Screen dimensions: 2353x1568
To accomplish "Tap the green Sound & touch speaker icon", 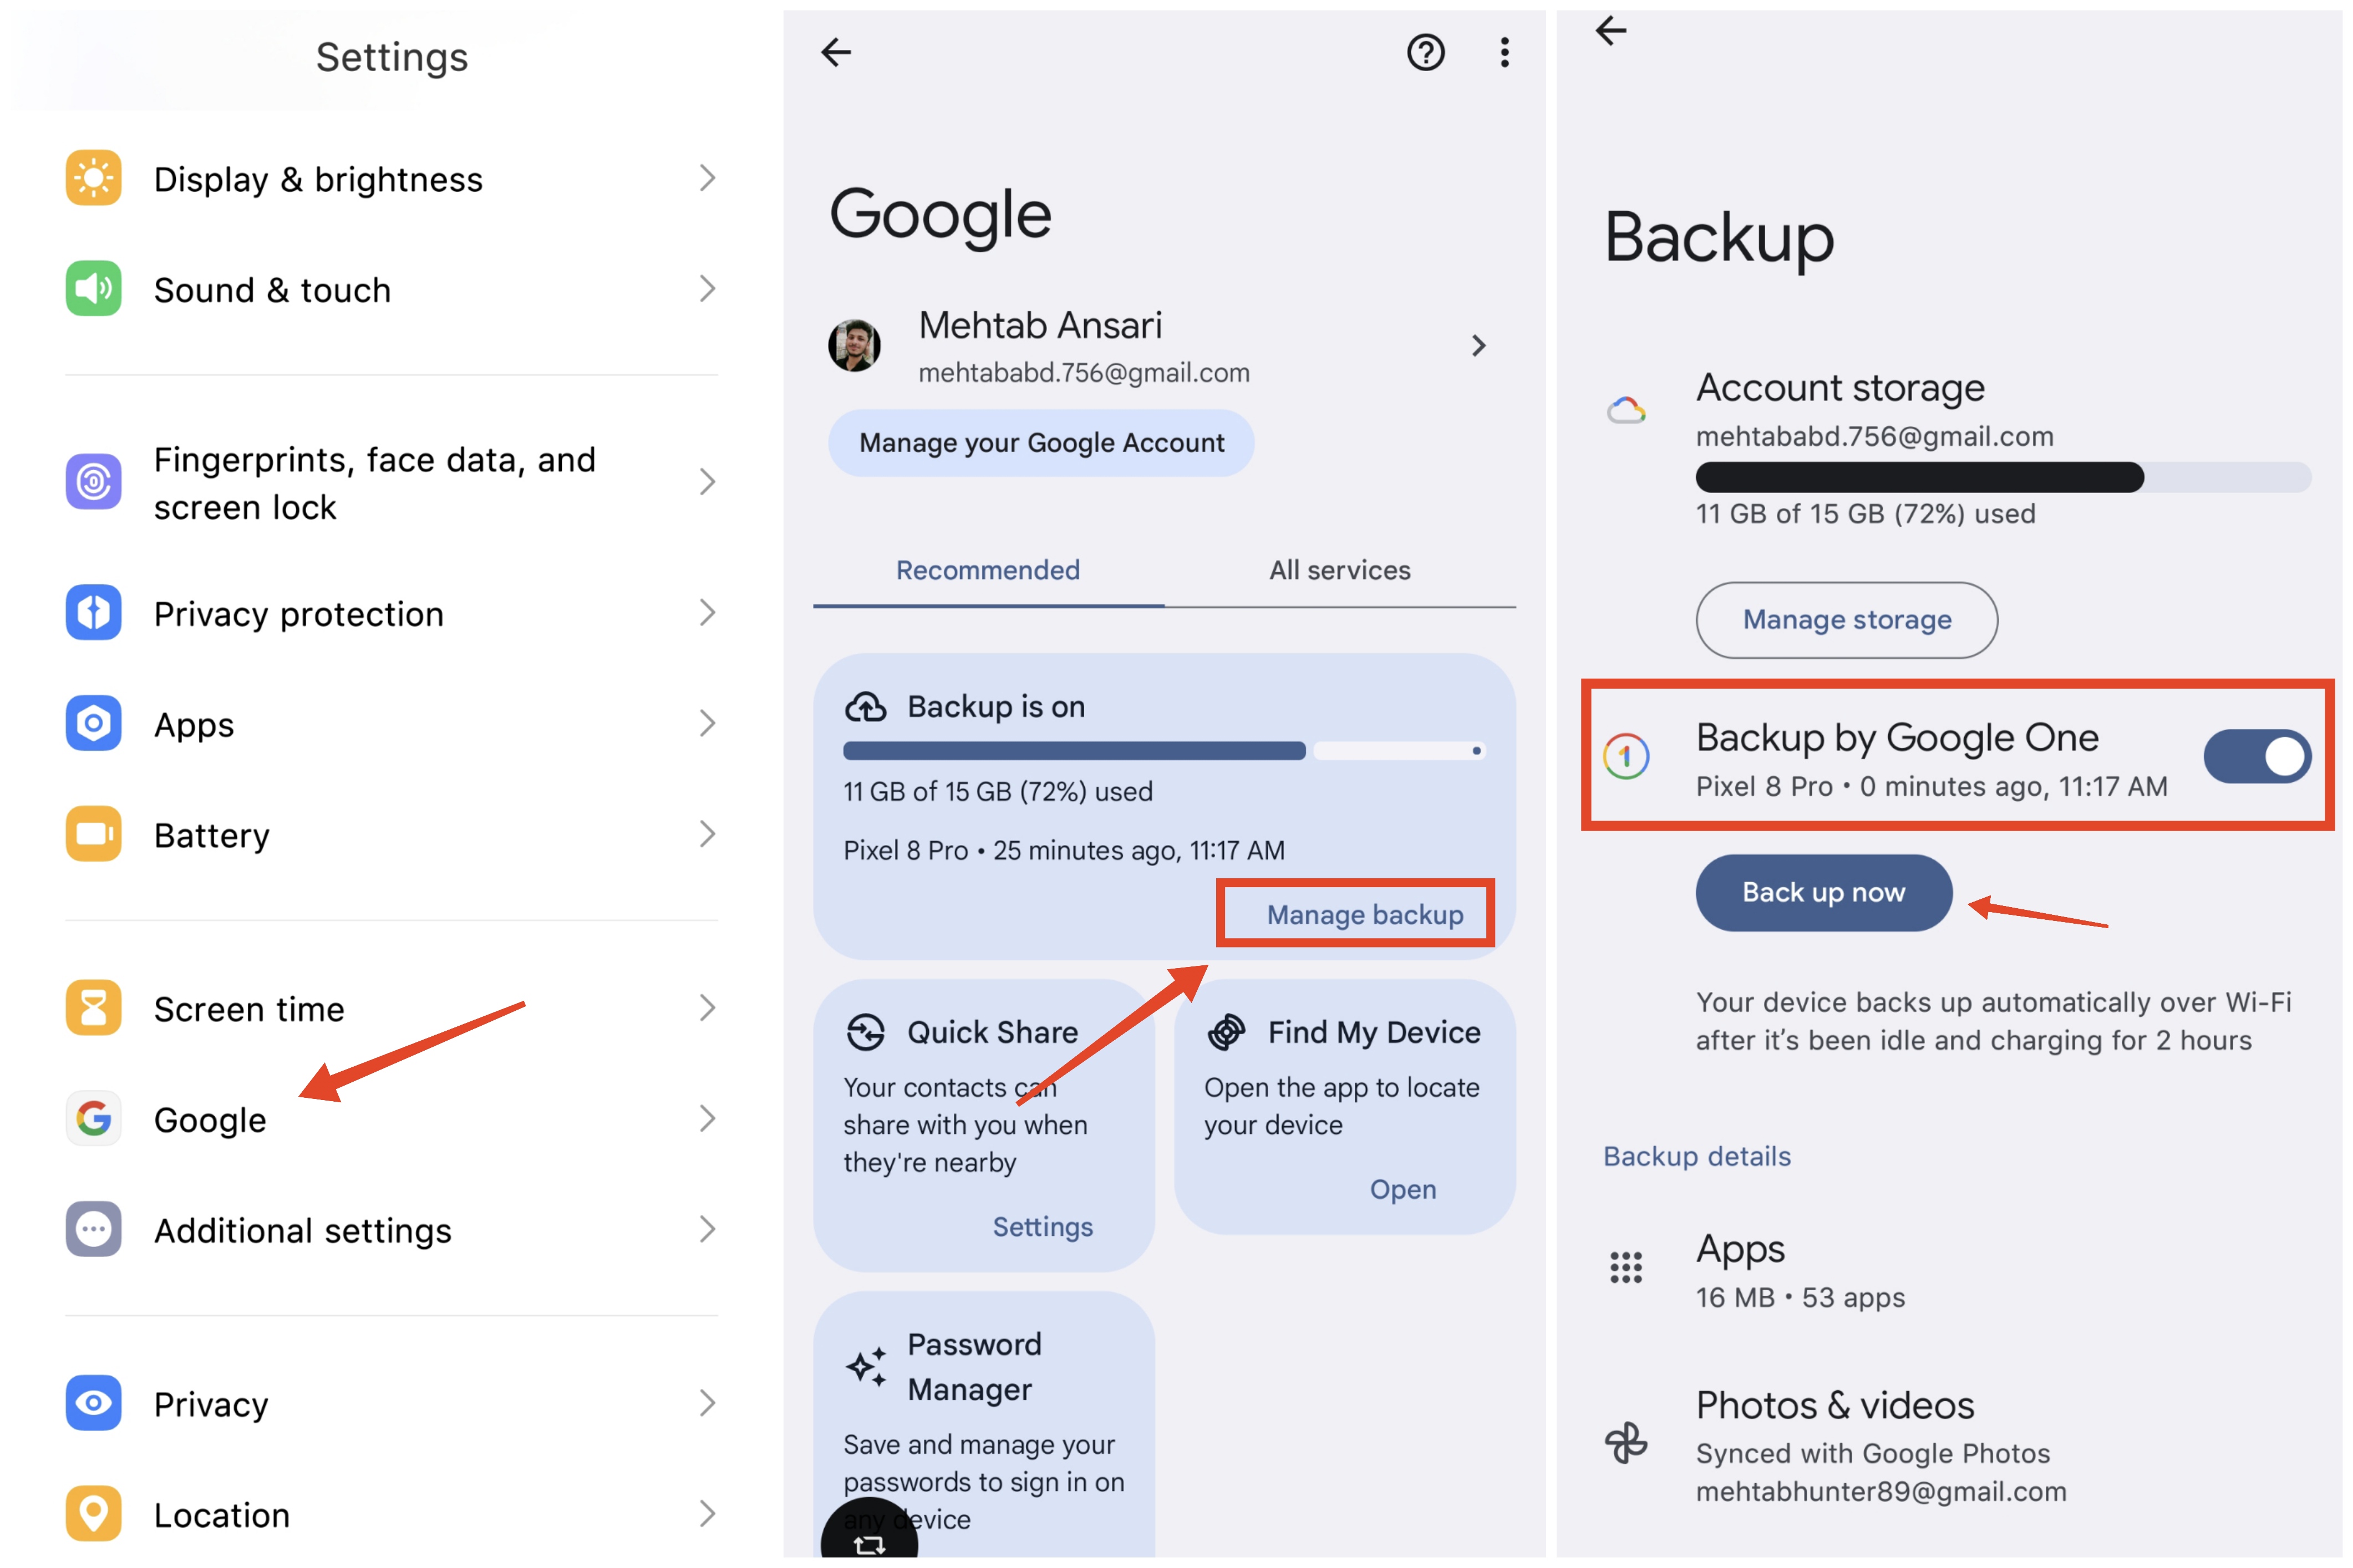I will click(93, 289).
